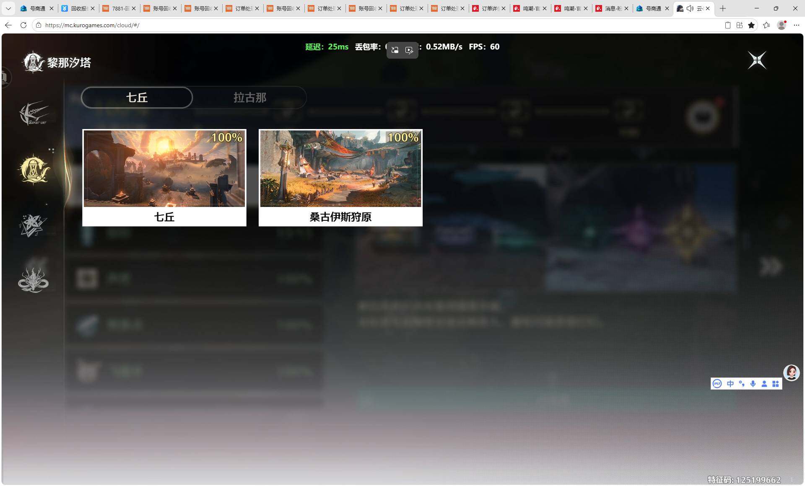Activate the IME microphone voice input
This screenshot has height=486, width=805.
(x=753, y=384)
